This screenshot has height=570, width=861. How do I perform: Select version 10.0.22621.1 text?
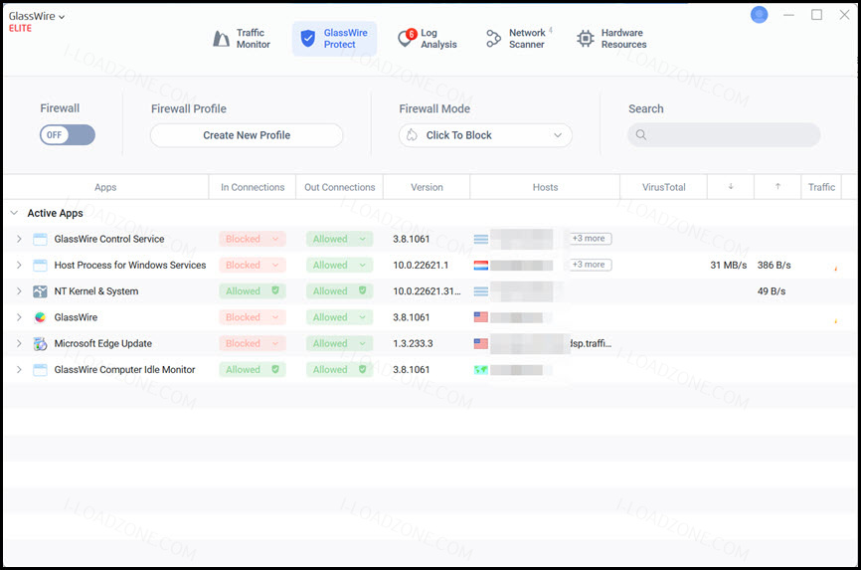(421, 265)
